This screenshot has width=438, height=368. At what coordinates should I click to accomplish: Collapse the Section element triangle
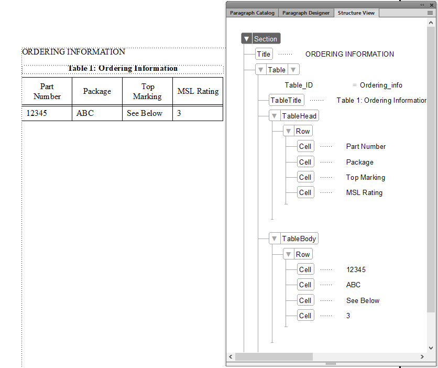pos(246,39)
